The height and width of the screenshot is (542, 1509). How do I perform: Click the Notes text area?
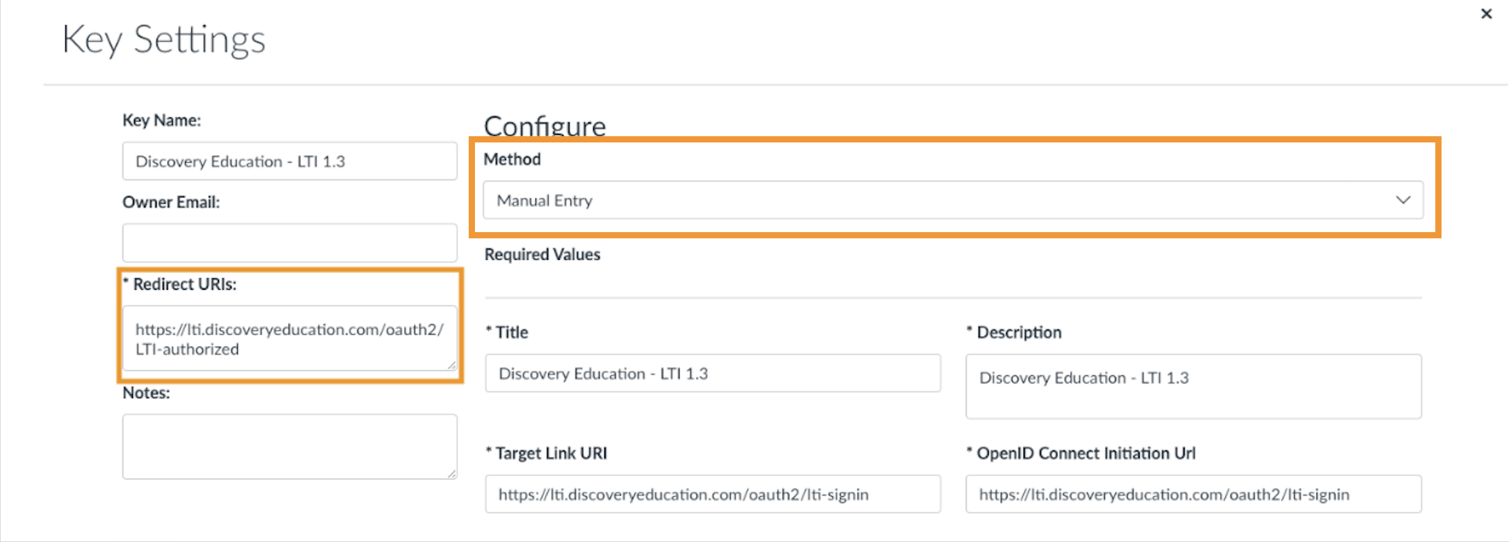(289, 445)
